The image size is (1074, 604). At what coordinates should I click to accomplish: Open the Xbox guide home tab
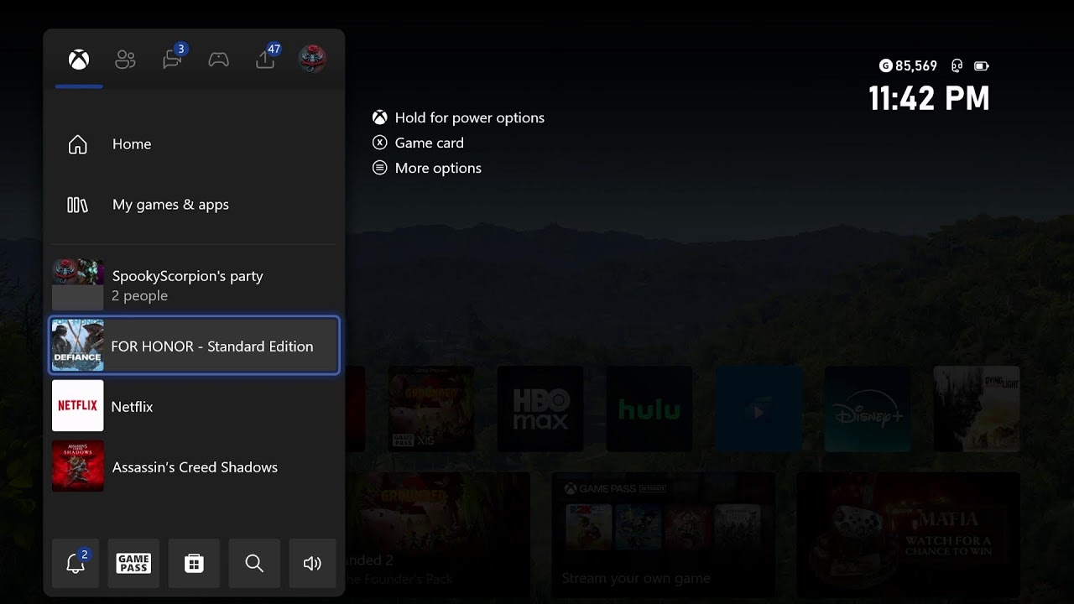79,60
